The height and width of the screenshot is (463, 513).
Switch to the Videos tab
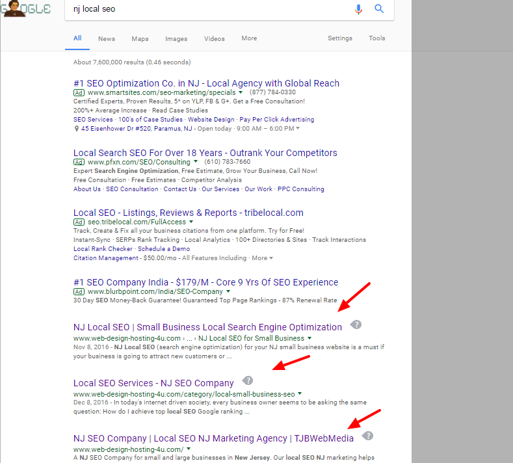(x=215, y=38)
